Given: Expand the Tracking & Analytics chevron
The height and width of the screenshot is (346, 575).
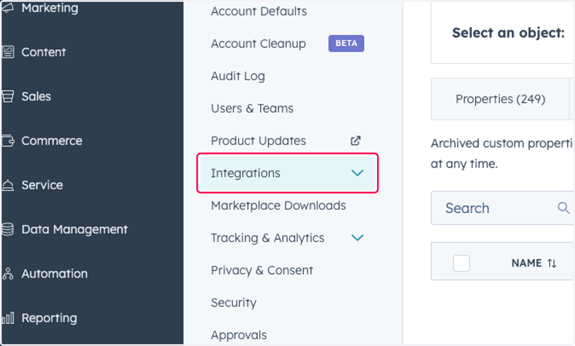Looking at the screenshot, I should click(x=357, y=237).
